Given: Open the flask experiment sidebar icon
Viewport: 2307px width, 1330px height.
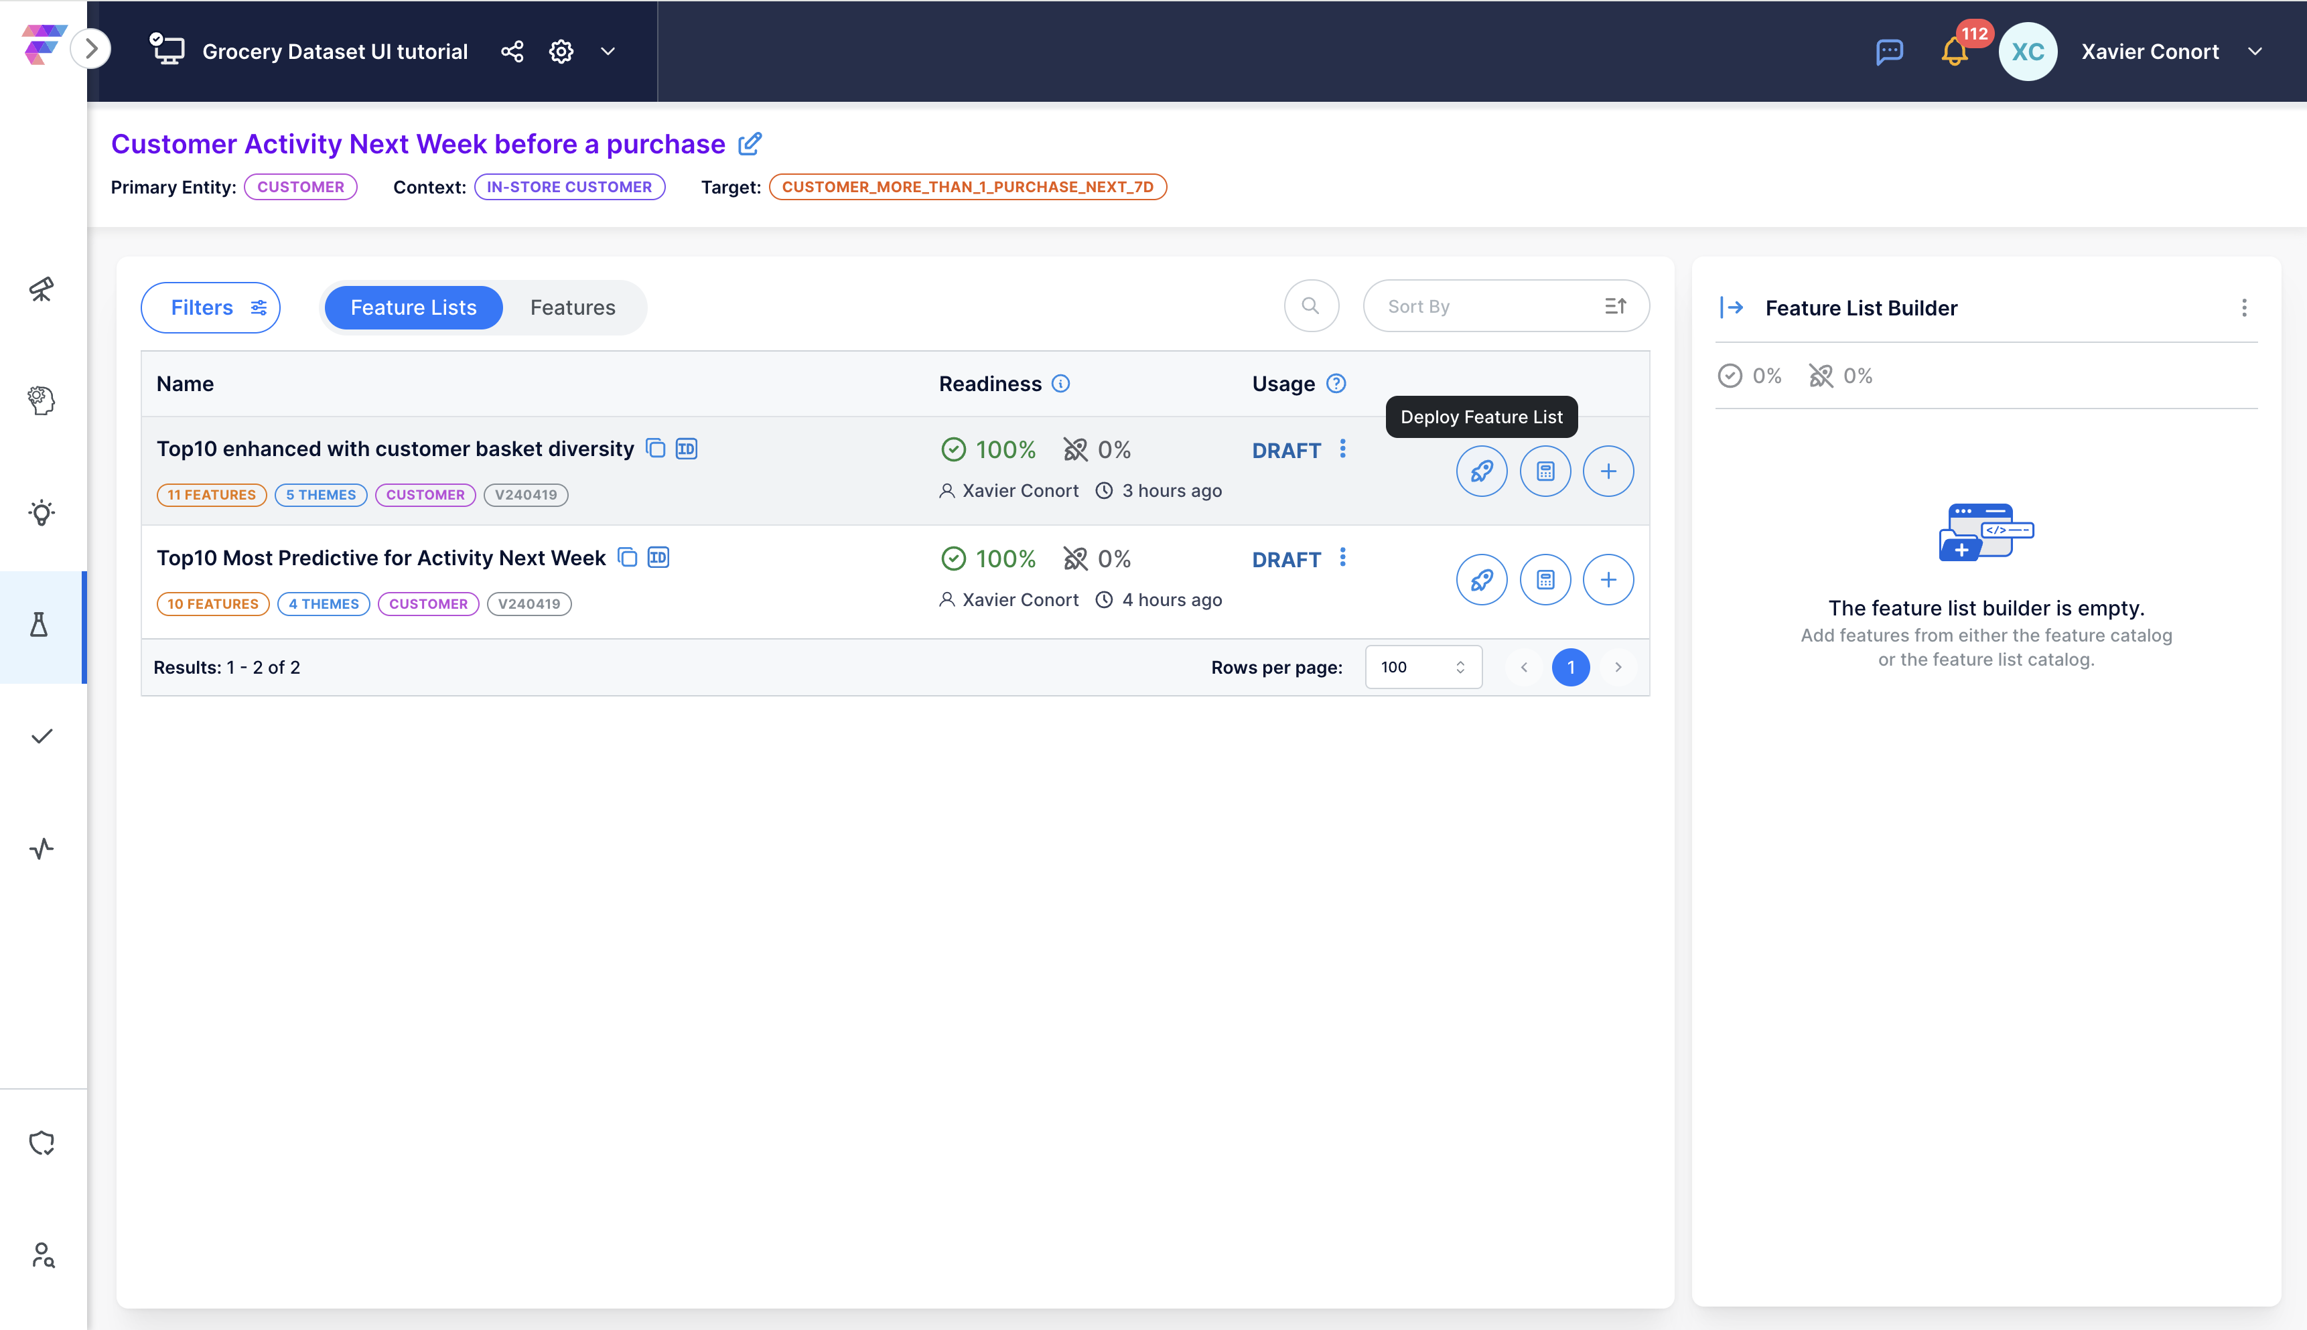Looking at the screenshot, I should tap(40, 625).
